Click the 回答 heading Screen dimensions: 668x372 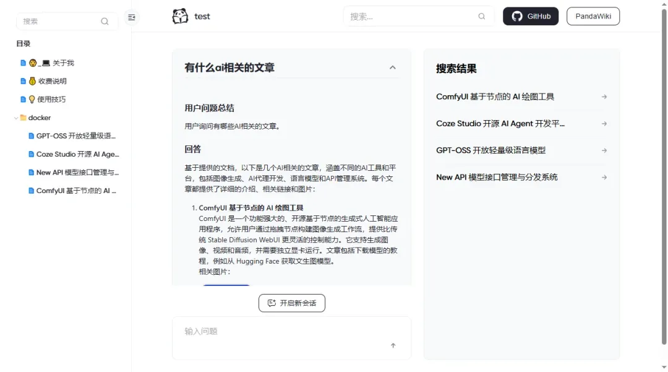(192, 149)
